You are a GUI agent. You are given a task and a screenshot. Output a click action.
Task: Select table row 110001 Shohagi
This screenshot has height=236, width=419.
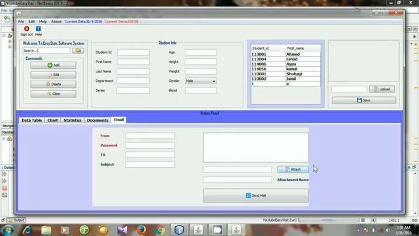pos(285,74)
